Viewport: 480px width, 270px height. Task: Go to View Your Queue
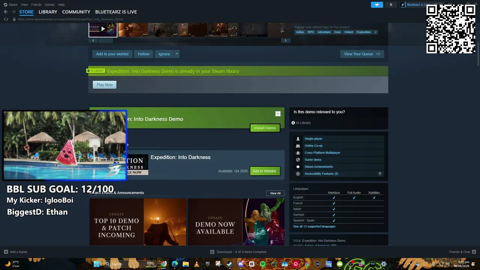pyautogui.click(x=362, y=54)
